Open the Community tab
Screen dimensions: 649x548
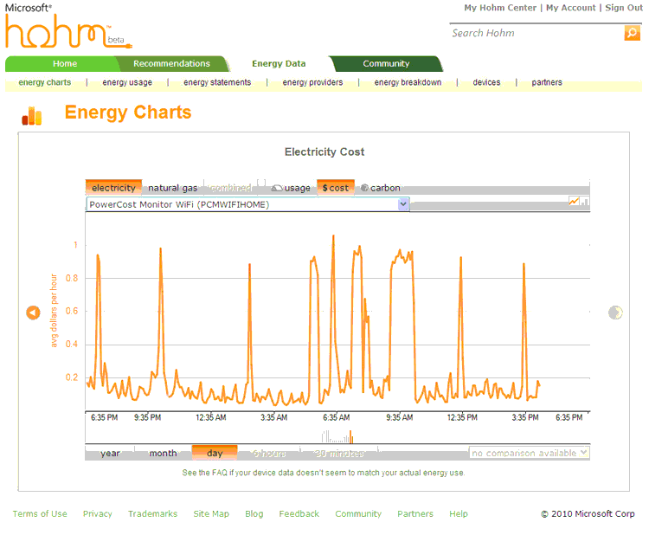(x=386, y=64)
